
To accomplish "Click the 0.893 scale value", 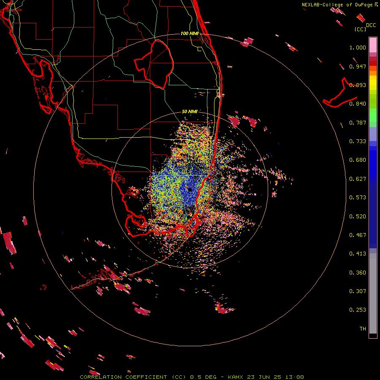I will pos(358,85).
